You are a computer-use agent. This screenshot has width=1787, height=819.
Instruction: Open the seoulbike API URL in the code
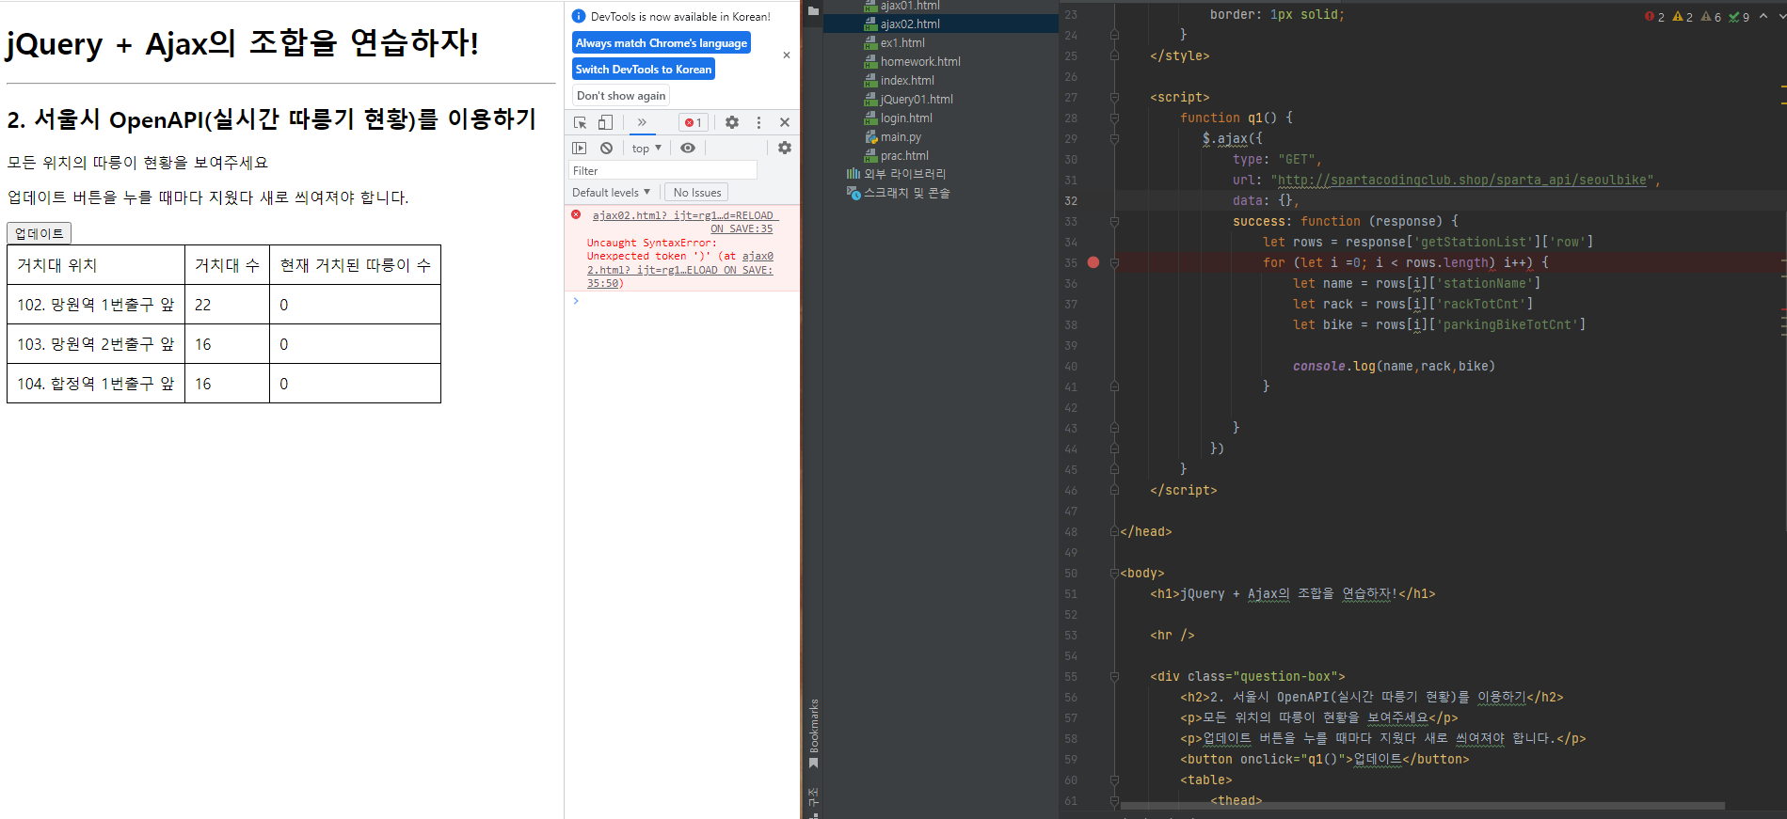click(x=1462, y=181)
